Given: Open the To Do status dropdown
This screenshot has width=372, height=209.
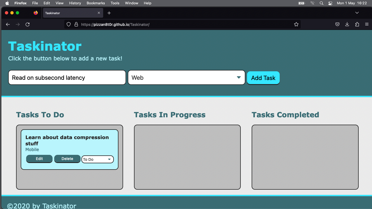Looking at the screenshot, I should (97, 159).
